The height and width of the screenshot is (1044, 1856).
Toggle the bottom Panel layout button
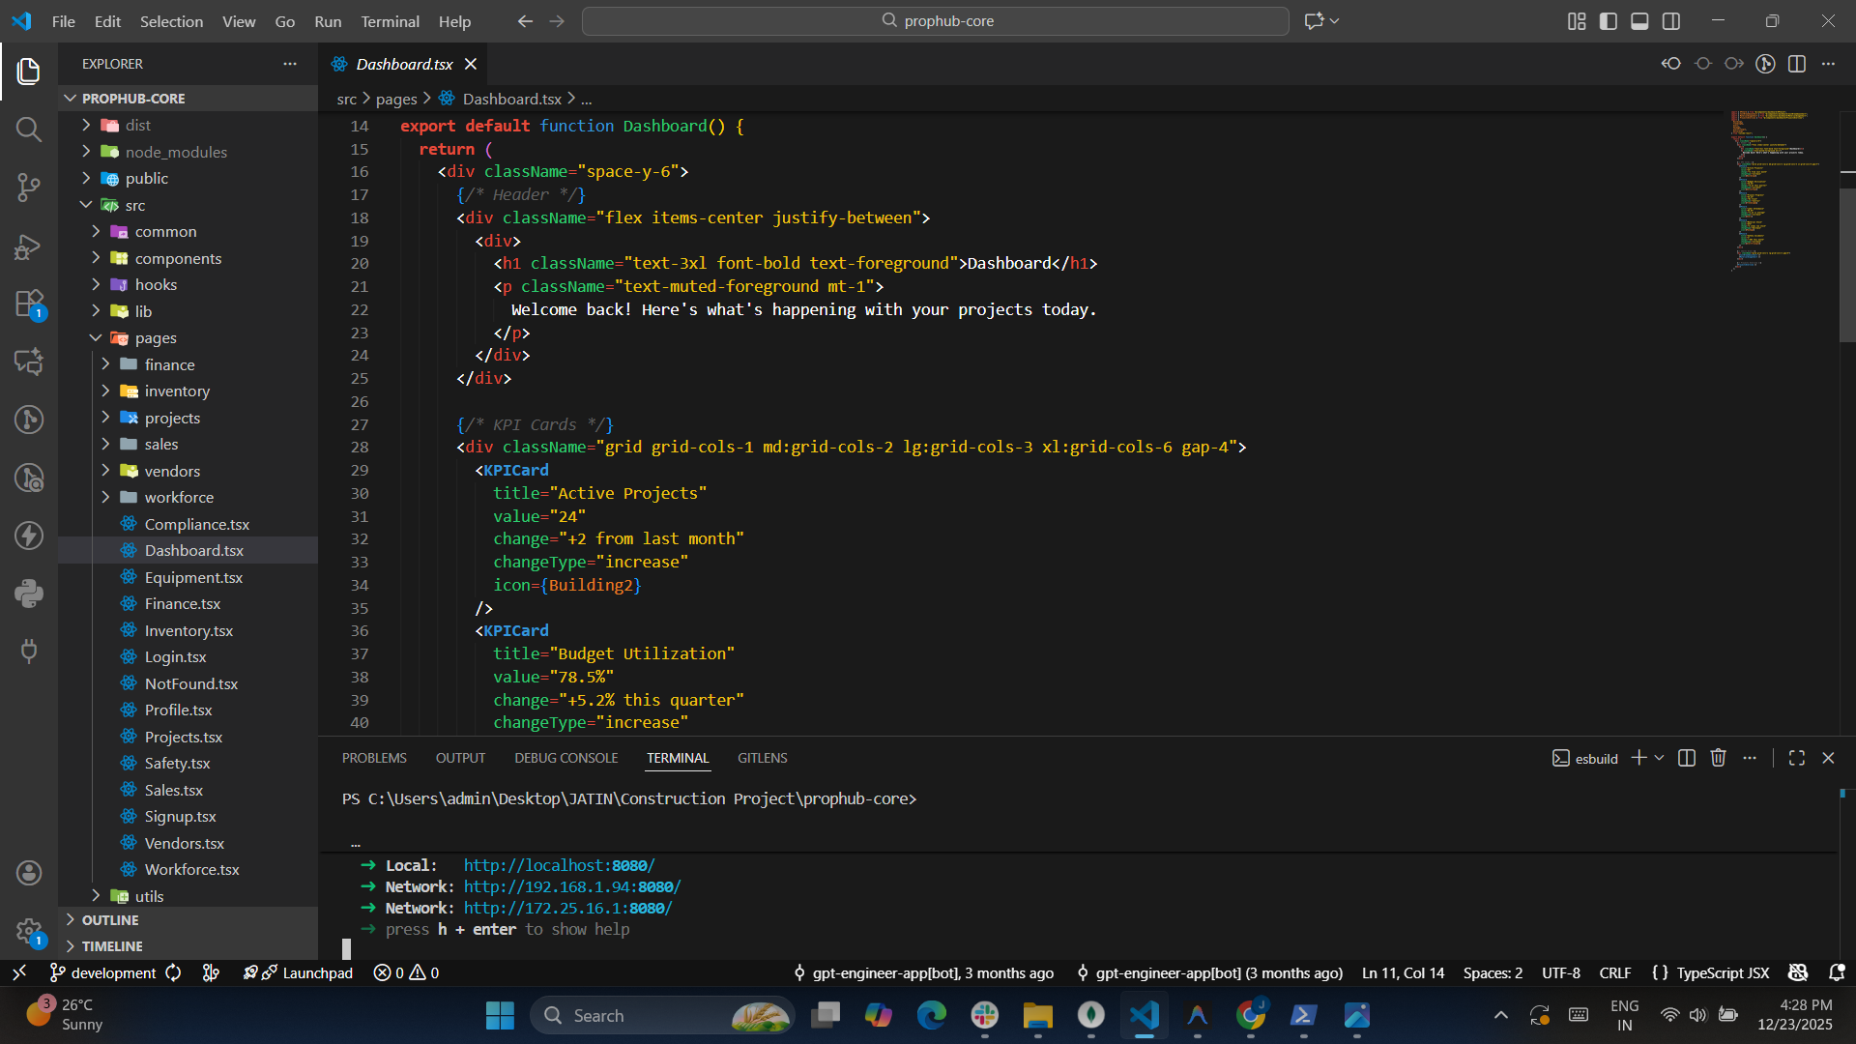(1639, 21)
